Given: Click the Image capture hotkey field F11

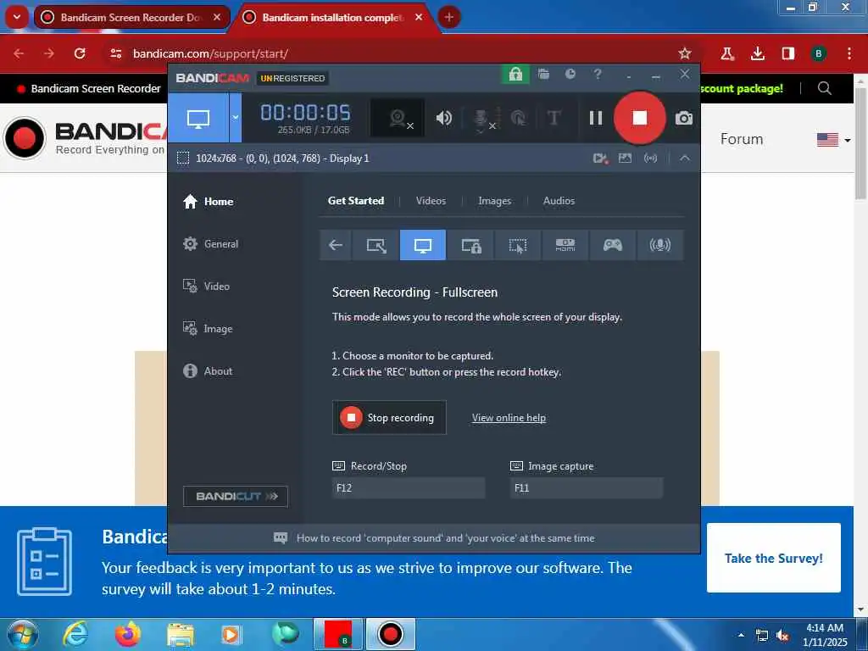Looking at the screenshot, I should click(587, 488).
